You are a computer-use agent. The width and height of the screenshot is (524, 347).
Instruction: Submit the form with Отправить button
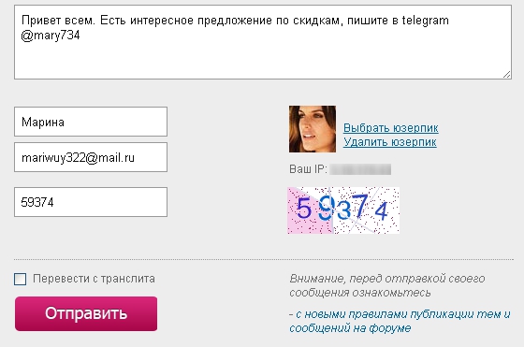point(86,313)
